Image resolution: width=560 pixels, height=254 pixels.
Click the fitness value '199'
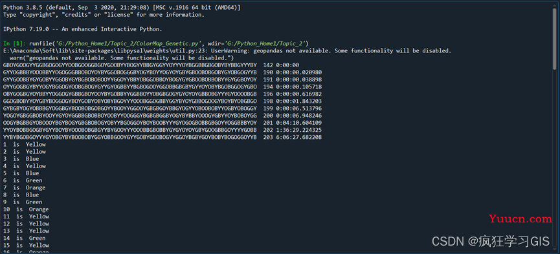point(268,109)
